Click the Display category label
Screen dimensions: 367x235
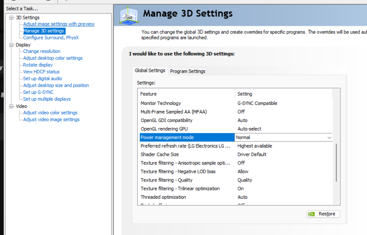[23, 45]
